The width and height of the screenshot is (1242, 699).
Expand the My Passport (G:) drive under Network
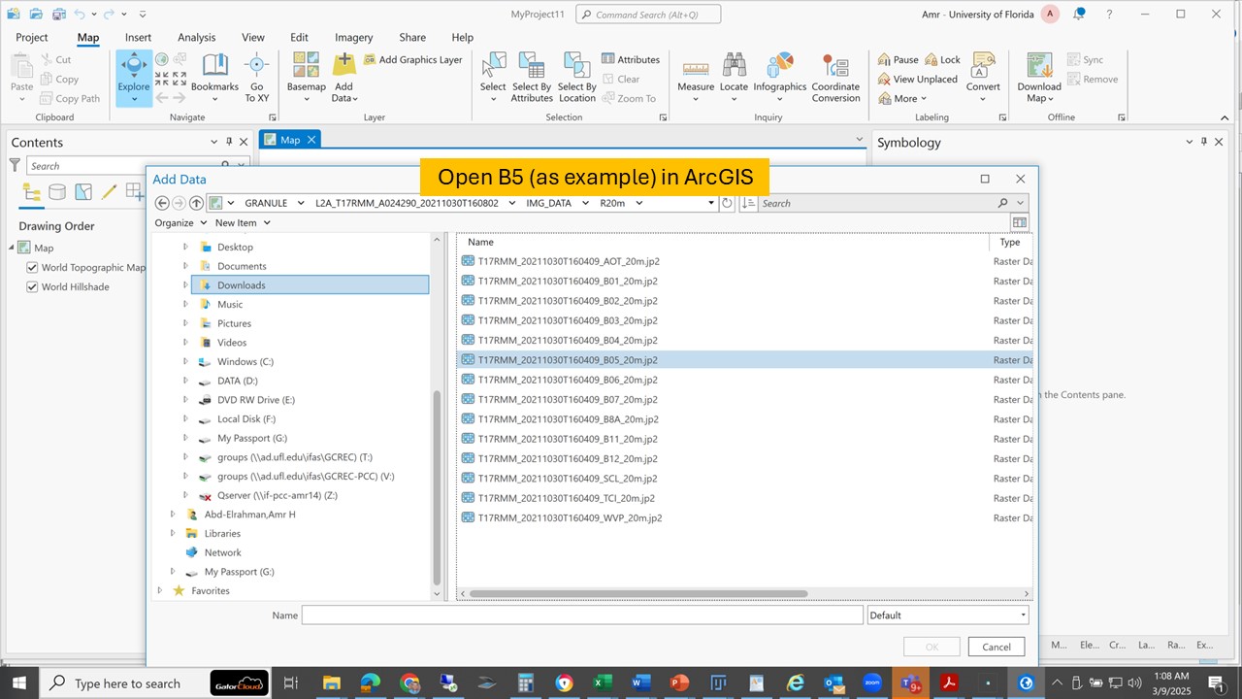pos(173,572)
